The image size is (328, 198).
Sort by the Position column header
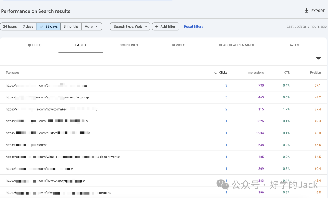tap(315, 73)
